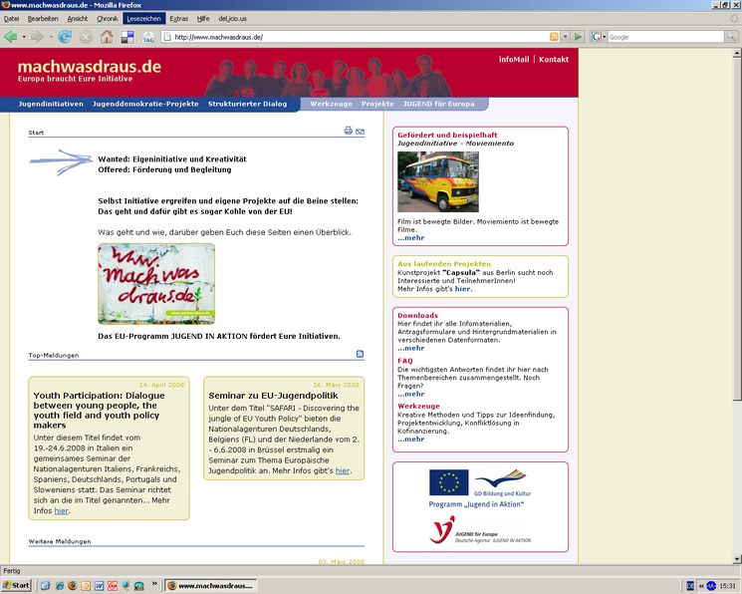Launch Firefox from the quick launch bar

(72, 586)
